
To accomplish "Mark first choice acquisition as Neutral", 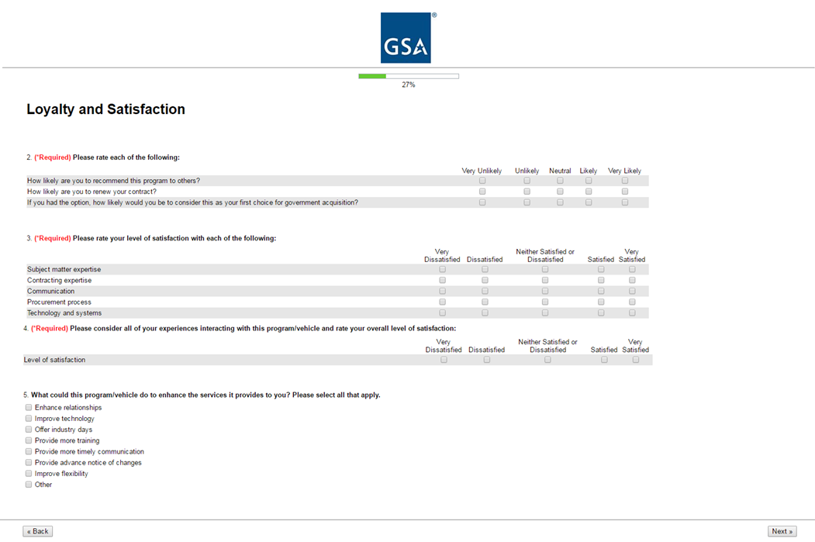I will tap(560, 202).
